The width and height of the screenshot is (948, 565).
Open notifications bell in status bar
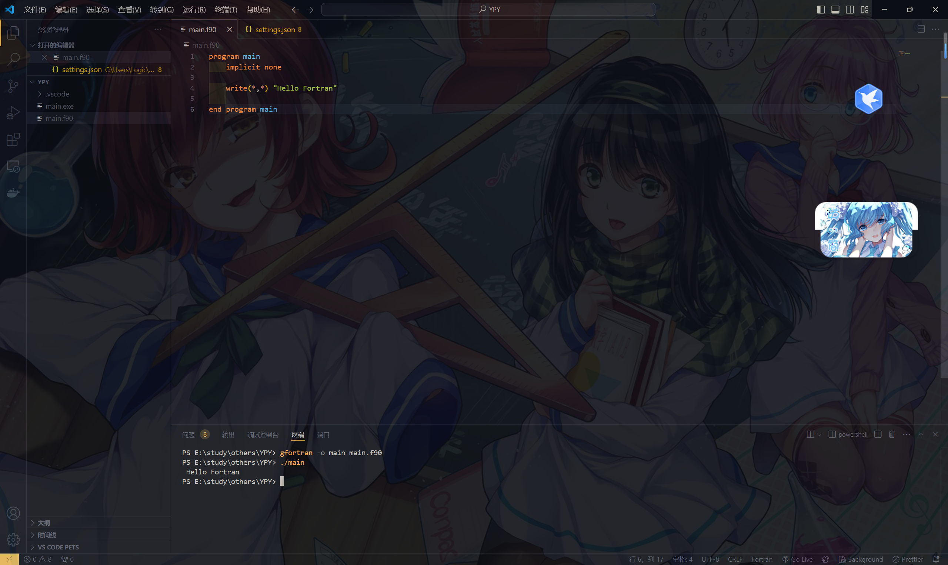pyautogui.click(x=936, y=559)
